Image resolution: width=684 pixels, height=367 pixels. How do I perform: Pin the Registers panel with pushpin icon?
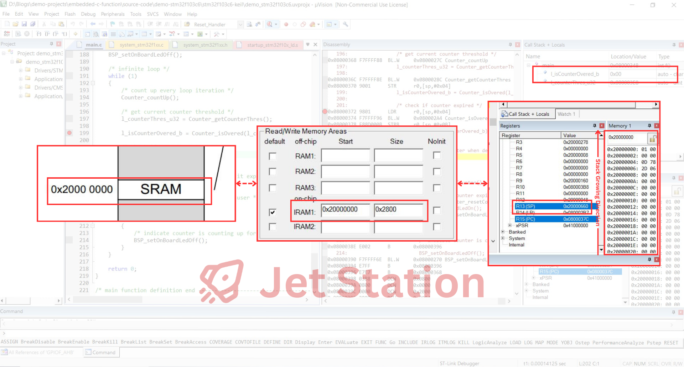594,126
